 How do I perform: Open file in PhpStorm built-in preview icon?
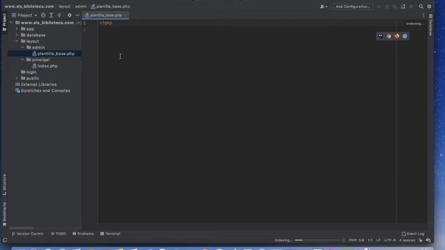pos(380,36)
